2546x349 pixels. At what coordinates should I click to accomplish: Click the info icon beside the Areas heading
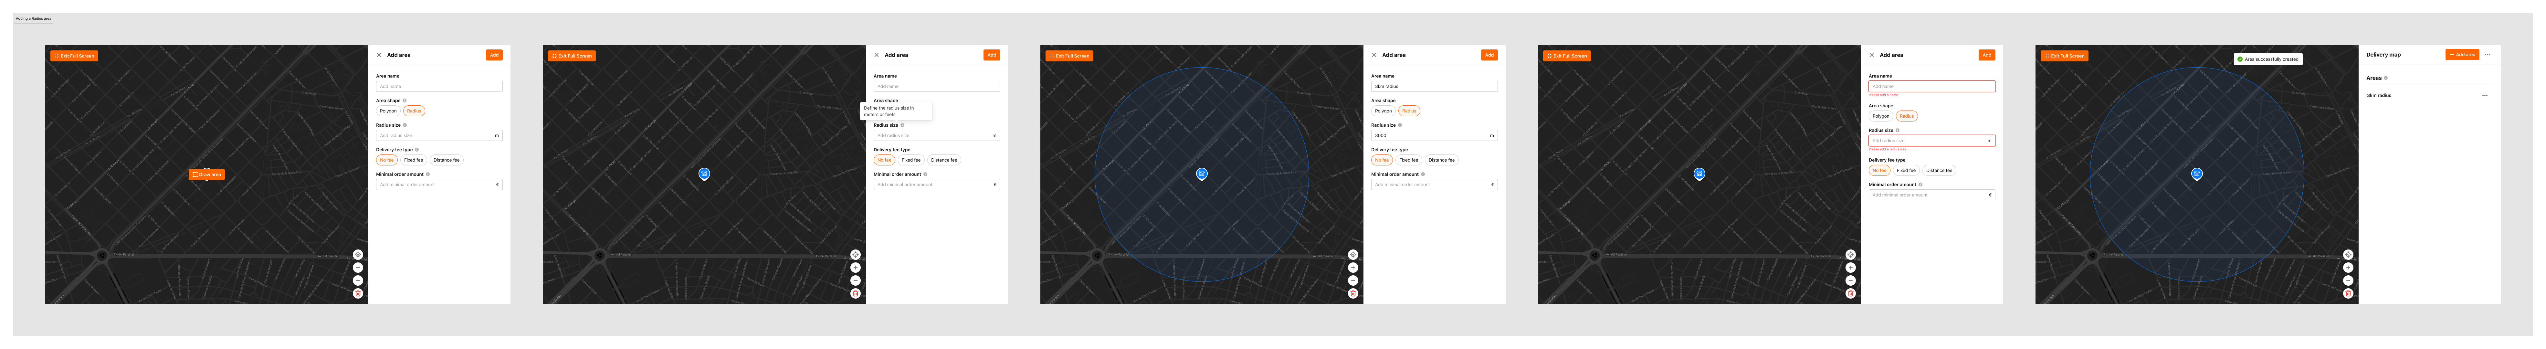[x=2386, y=78]
